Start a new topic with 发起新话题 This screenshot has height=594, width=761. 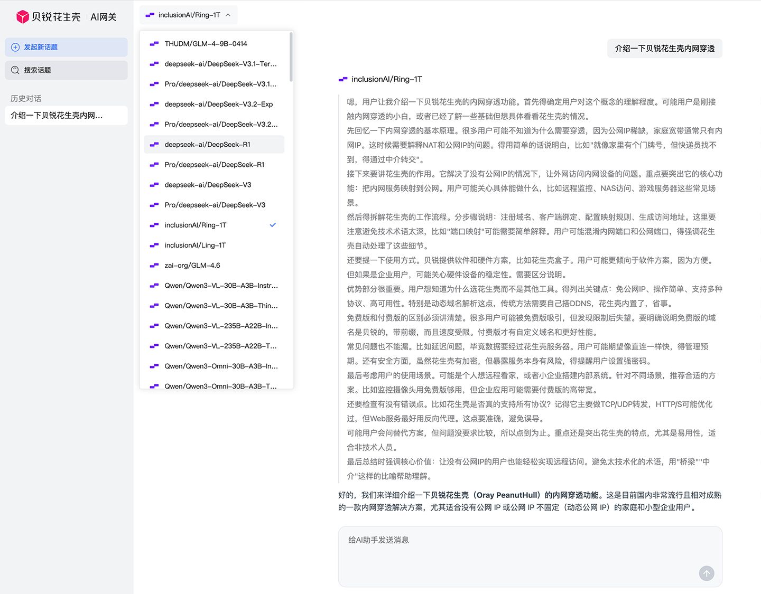[x=66, y=47]
